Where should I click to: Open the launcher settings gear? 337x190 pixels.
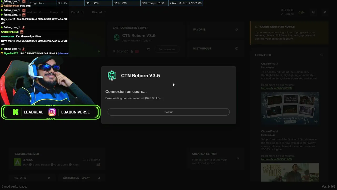point(313,12)
